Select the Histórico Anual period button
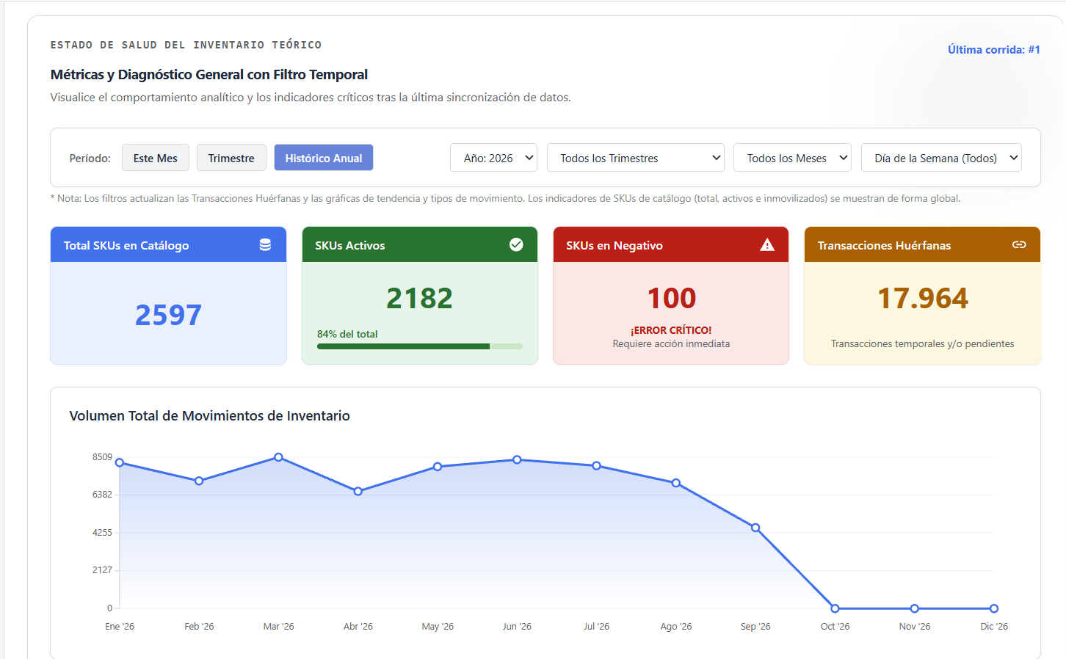 click(x=324, y=158)
